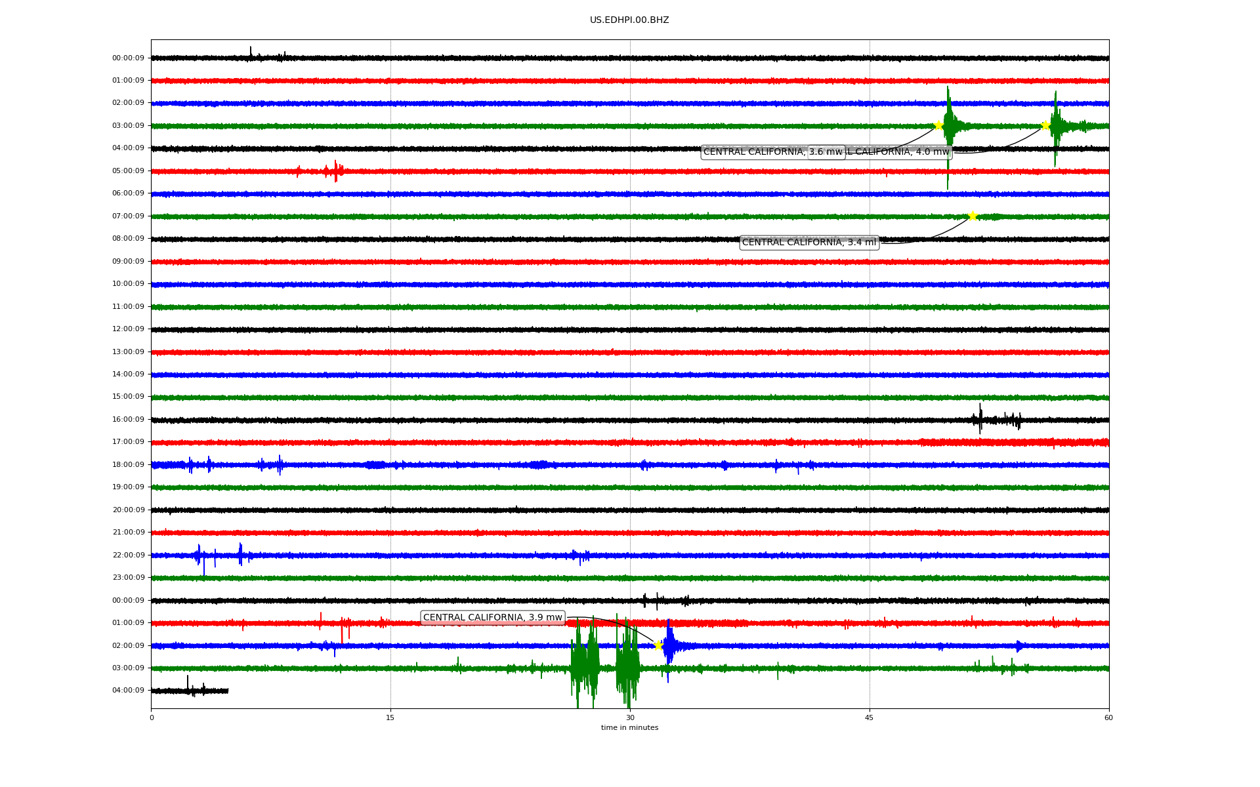Click the rightmost yellow star on the 03:00:09 trace
This screenshot has height=787, width=1260.
[x=1045, y=125]
